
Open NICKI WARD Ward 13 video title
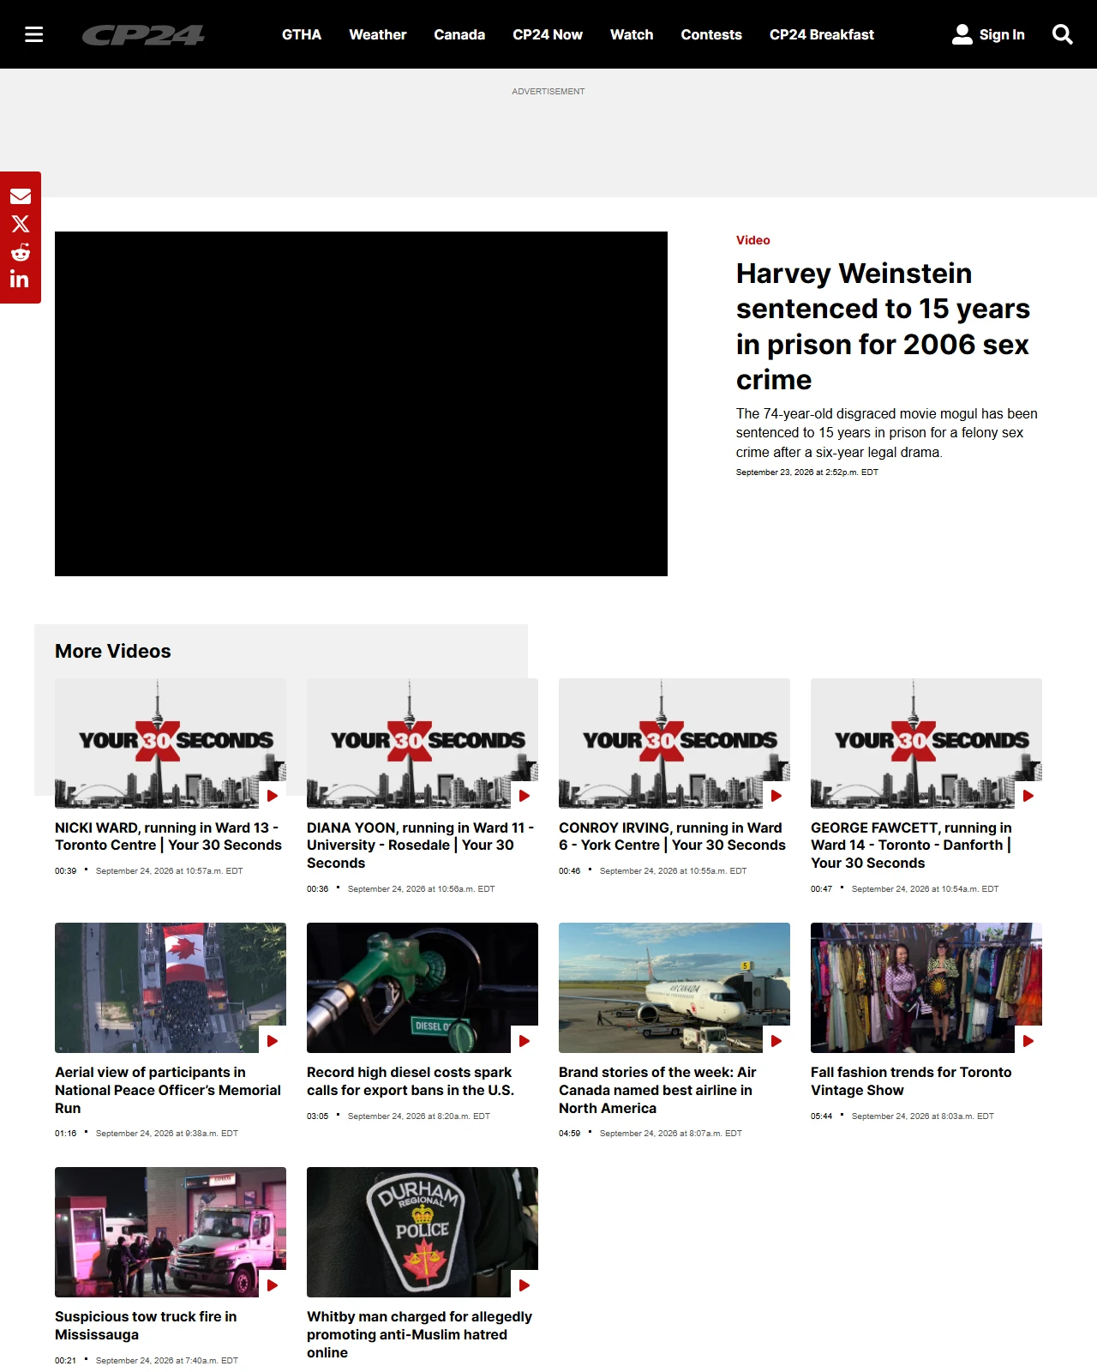(168, 836)
